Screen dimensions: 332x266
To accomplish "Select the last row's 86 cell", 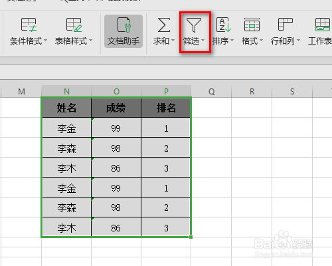I will [x=116, y=227].
